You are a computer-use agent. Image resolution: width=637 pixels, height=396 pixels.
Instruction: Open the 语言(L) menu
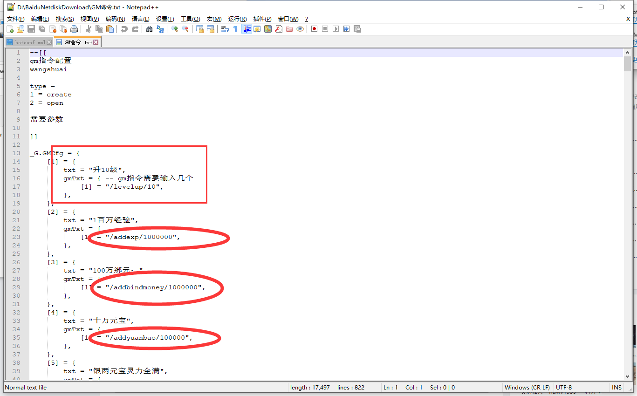[140, 19]
